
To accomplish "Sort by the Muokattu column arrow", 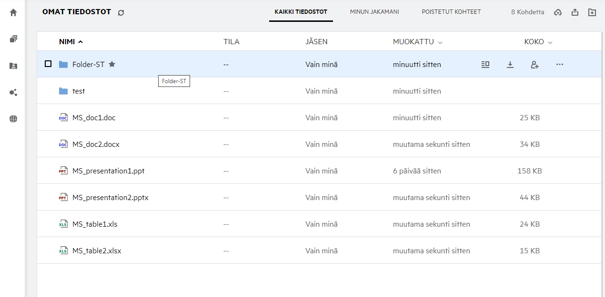I will coord(440,42).
